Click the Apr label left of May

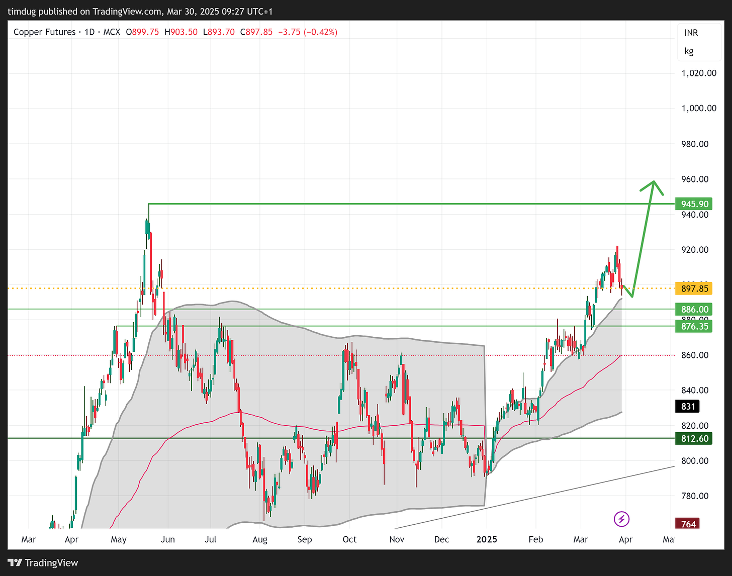(71, 540)
